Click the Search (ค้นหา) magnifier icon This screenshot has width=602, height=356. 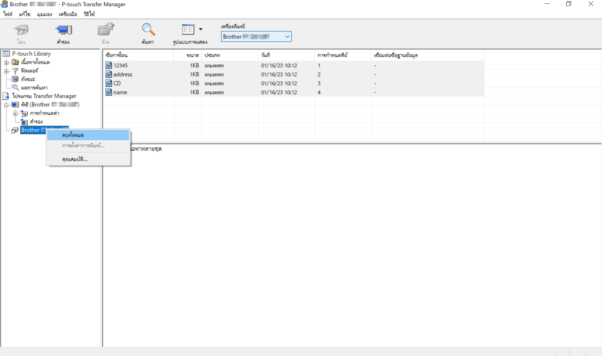[x=148, y=30]
